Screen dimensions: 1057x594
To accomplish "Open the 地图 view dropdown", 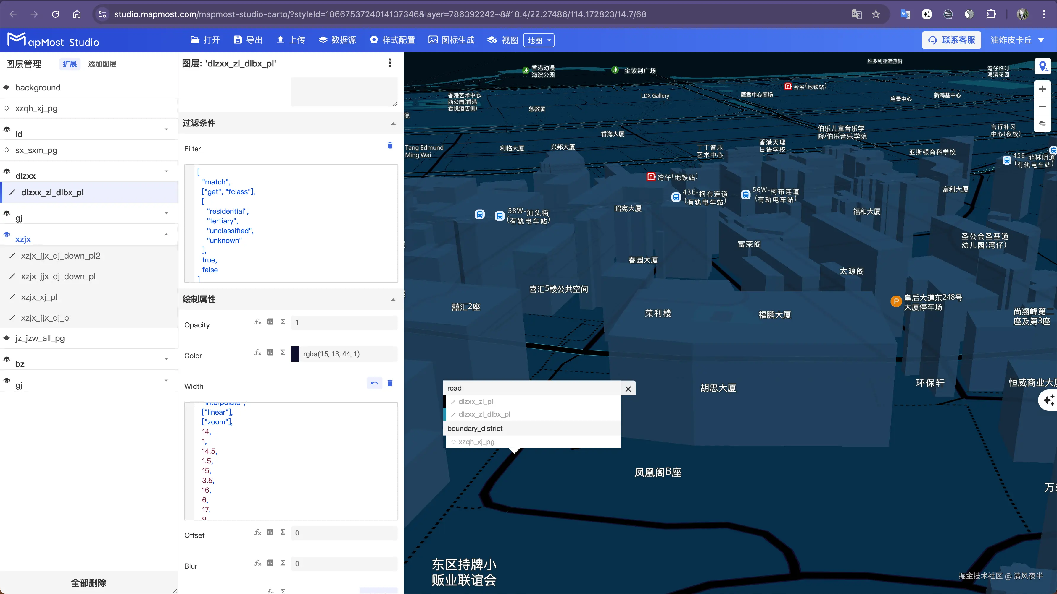I will [538, 40].
